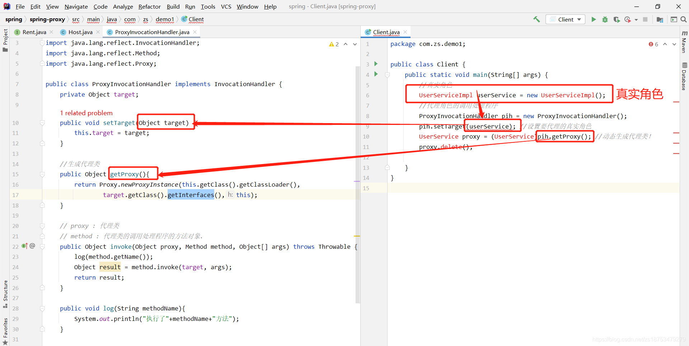
Task: Click the highlighted getInterfaces text
Action: 191,195
